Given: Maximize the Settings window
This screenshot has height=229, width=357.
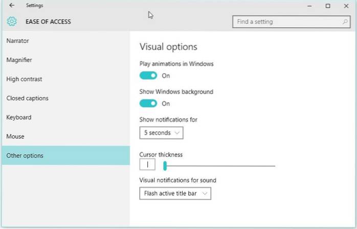Looking at the screenshot, I should click(x=328, y=6).
